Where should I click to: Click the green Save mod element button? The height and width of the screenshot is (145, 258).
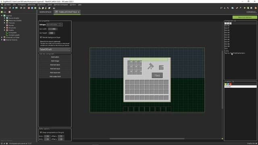tap(245, 17)
